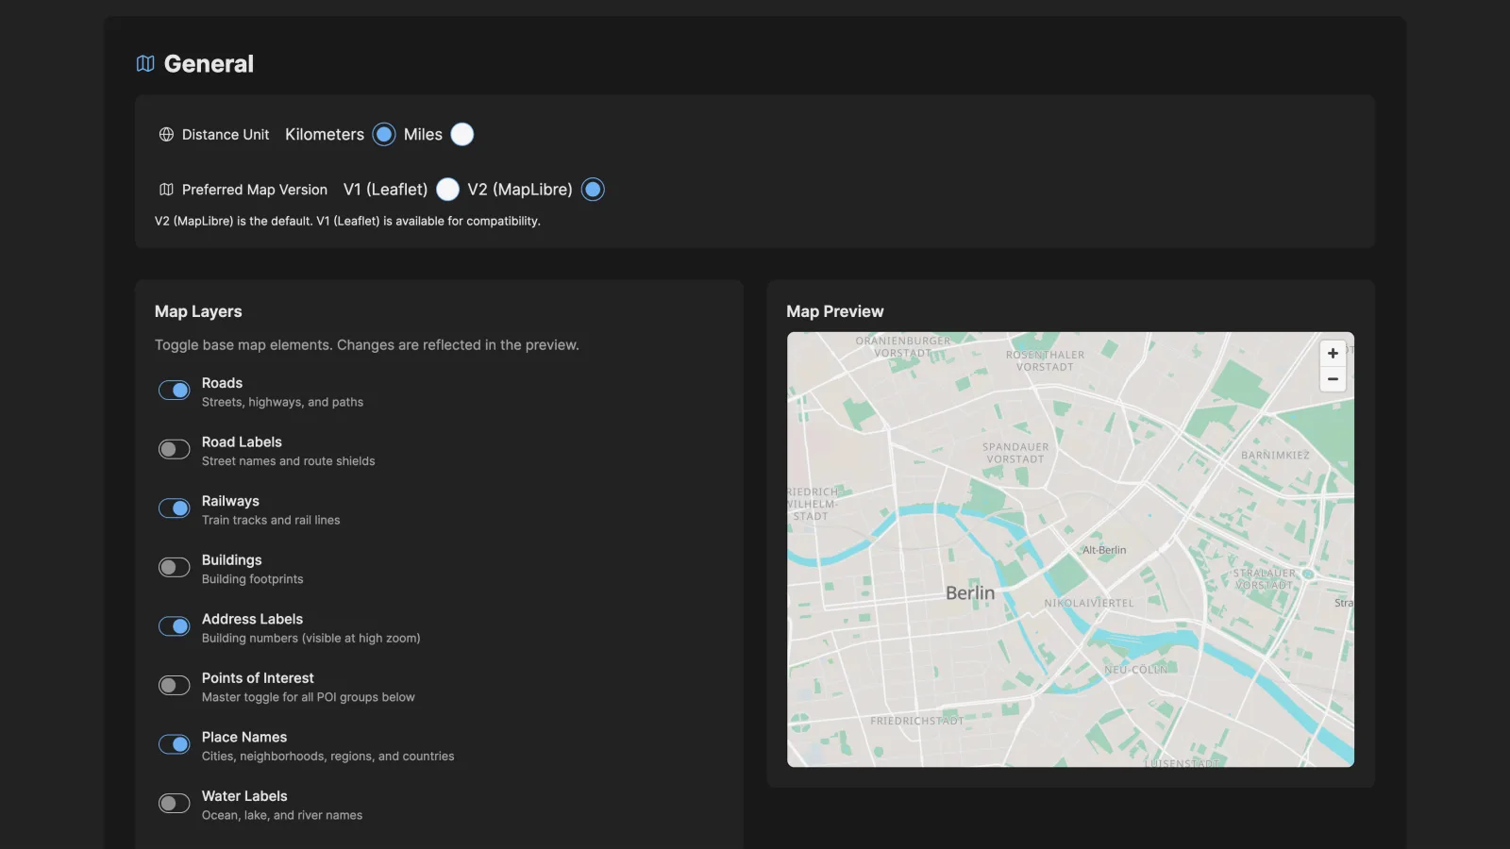
Task: Click 'Cities, neighborhoods, regions, and countries' text
Action: pyautogui.click(x=327, y=757)
